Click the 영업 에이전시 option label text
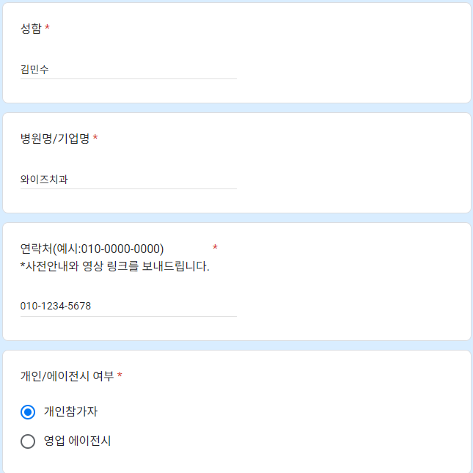 pyautogui.click(x=77, y=441)
